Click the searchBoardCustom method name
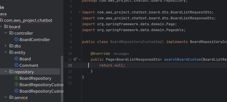The width and height of the screenshot is (227, 102). (x=182, y=60)
